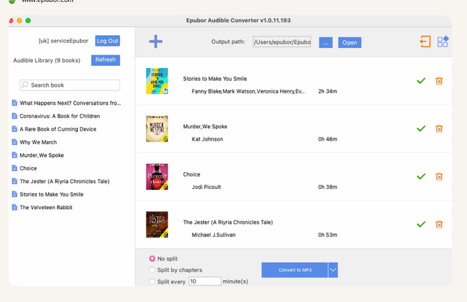Delete Murder, We Spoke with trash icon
467x302 pixels.
pos(439,129)
